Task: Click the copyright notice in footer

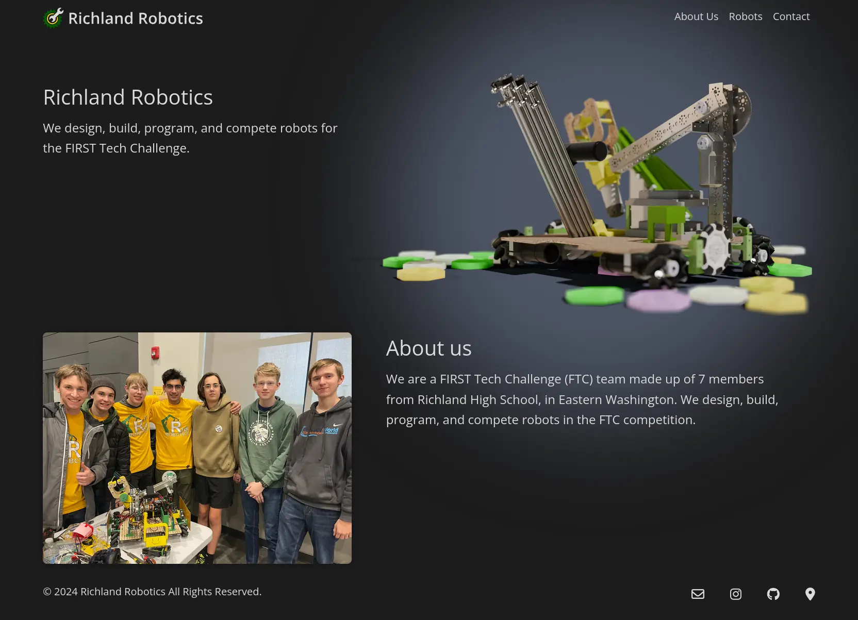Action: coord(152,591)
